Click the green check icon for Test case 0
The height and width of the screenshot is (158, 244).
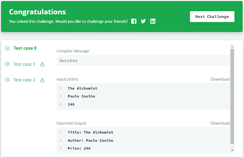pyautogui.click(x=7, y=48)
